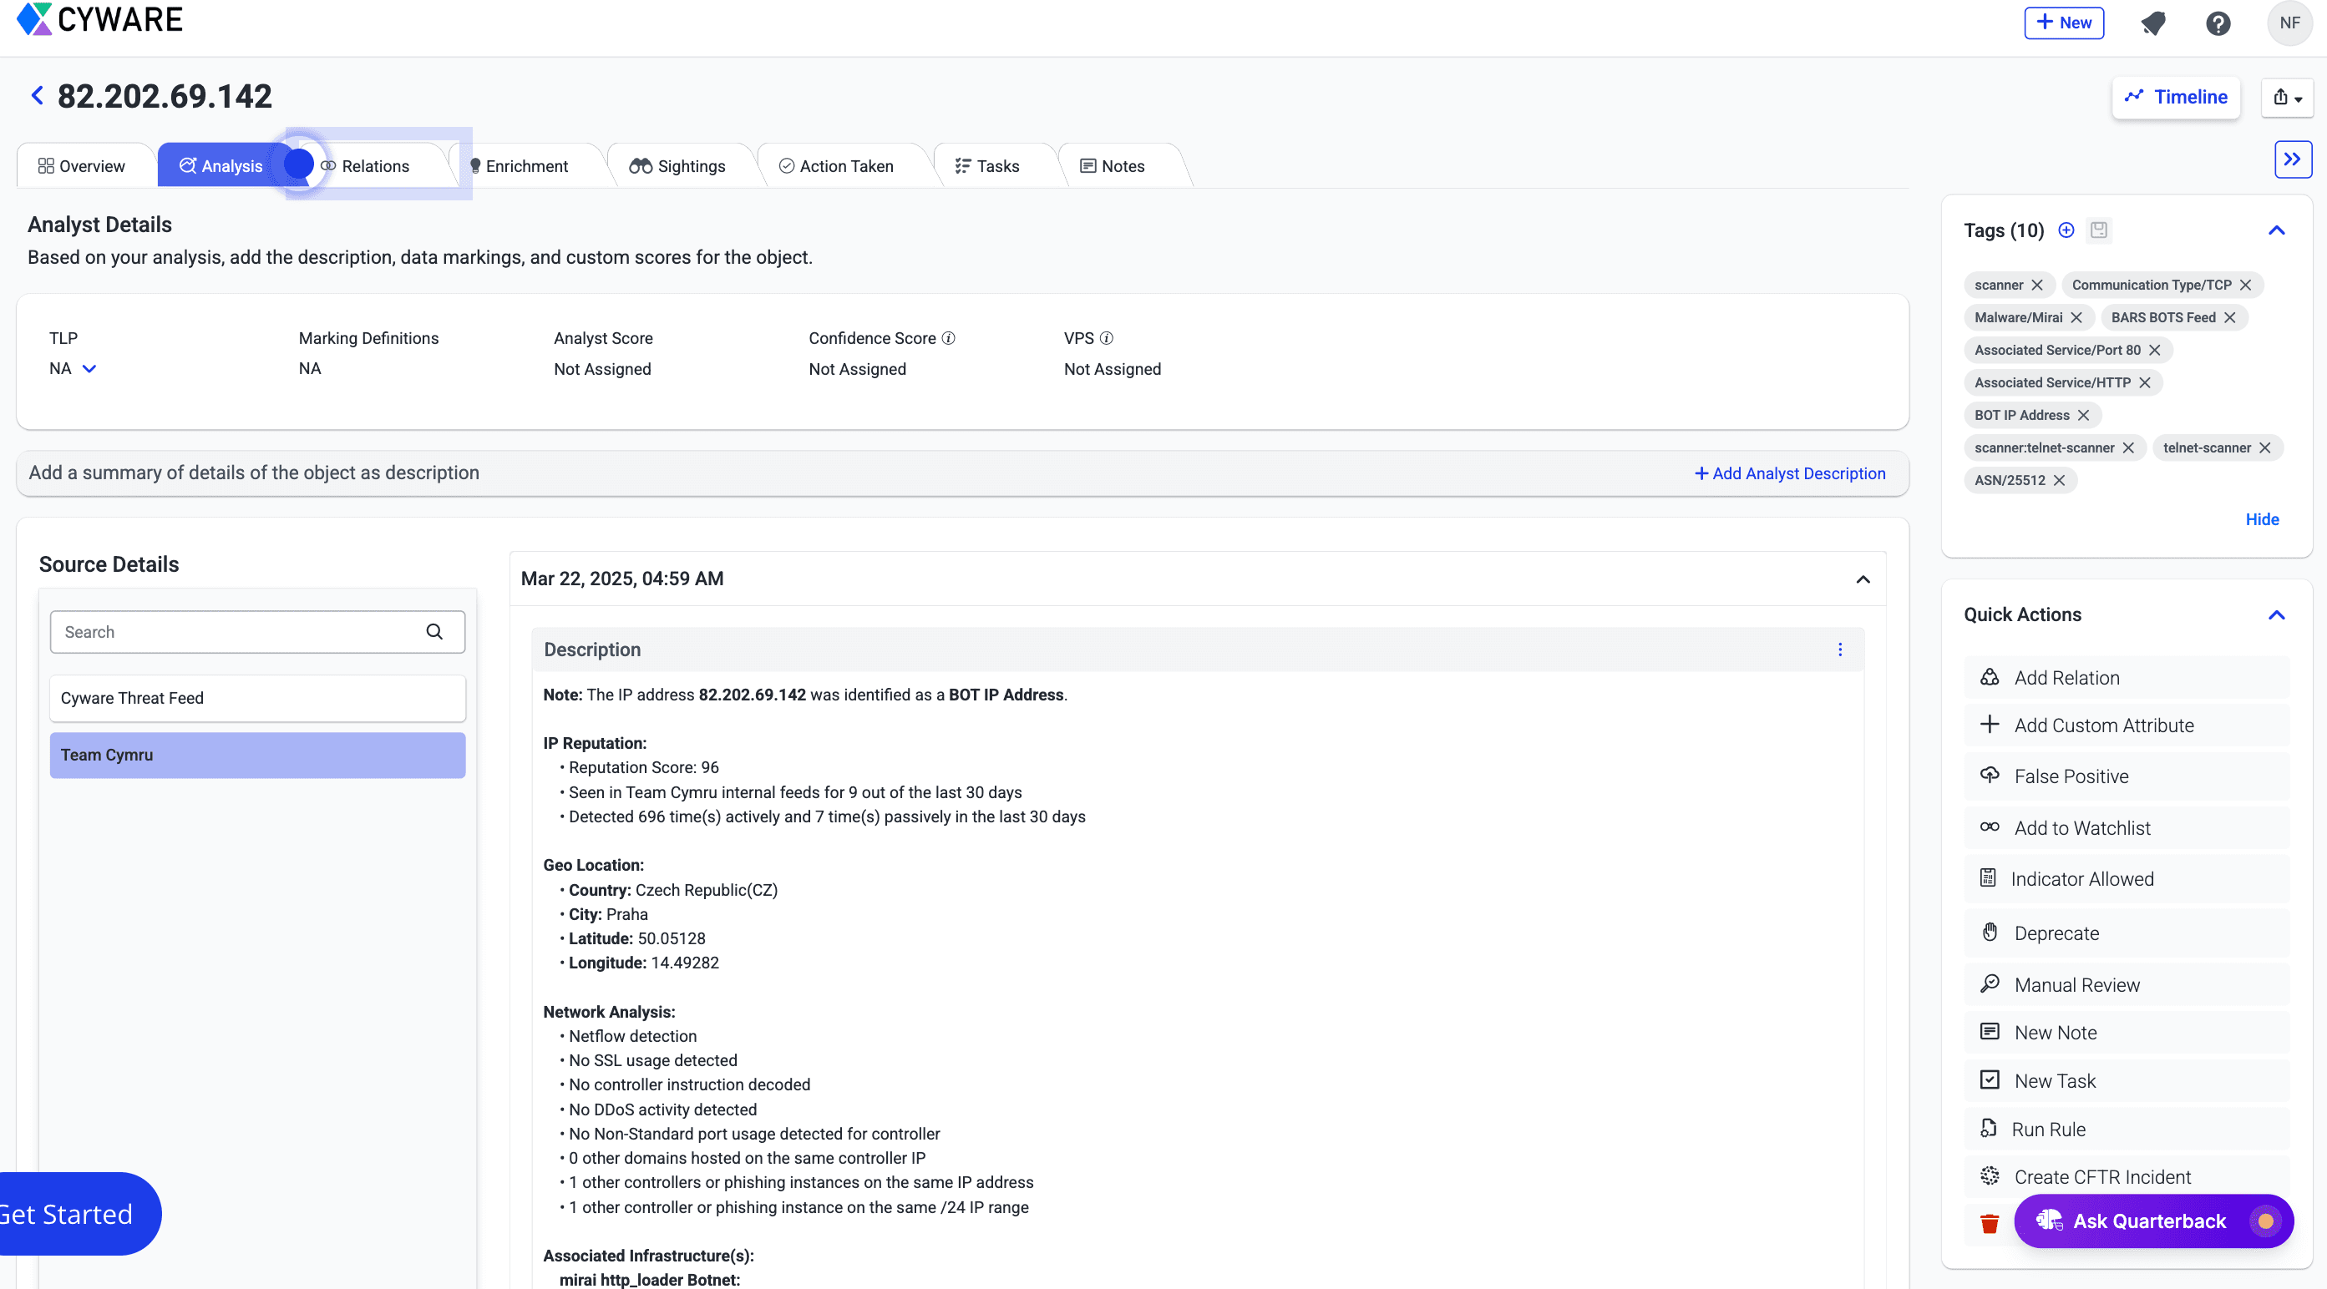Collapse the Tags section

click(2275, 230)
